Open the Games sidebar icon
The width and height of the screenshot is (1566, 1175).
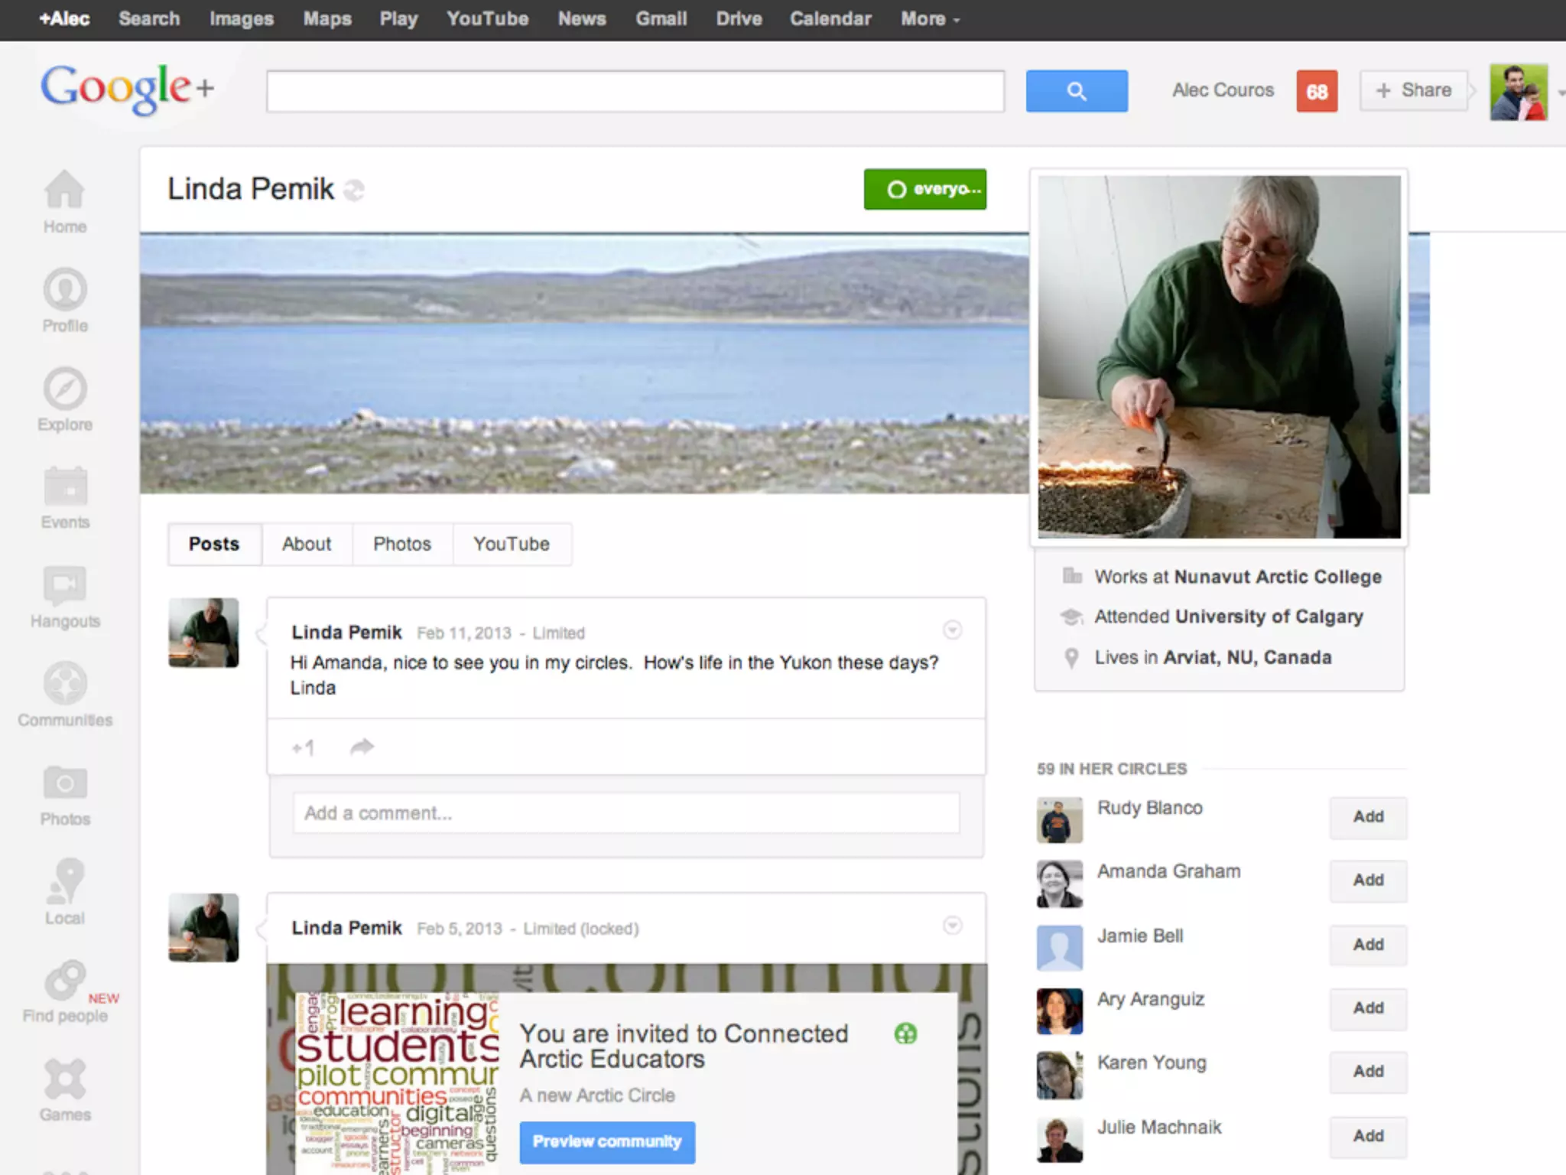pyautogui.click(x=64, y=1079)
